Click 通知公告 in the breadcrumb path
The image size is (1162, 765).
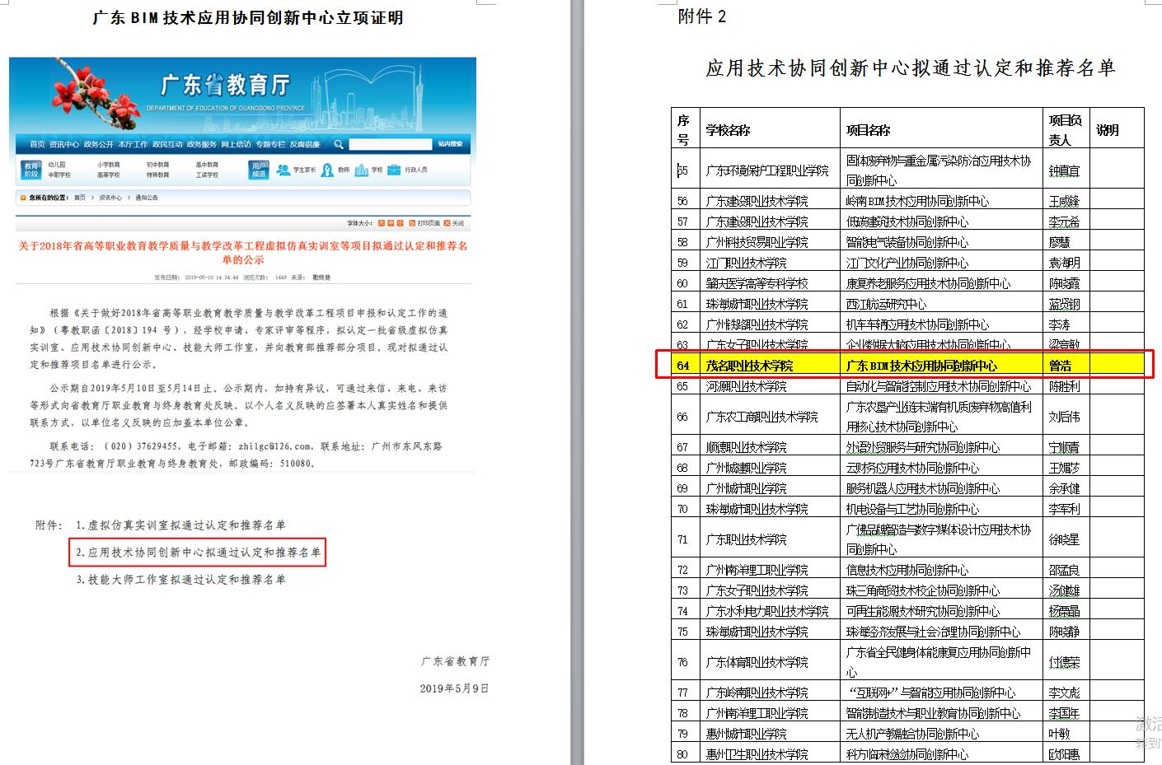tap(147, 198)
